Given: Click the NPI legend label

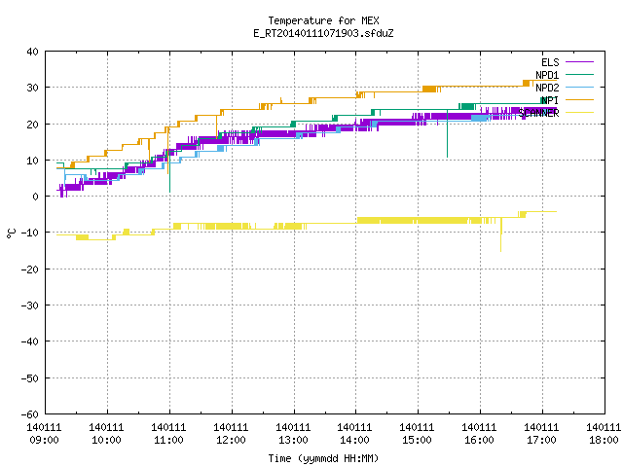Looking at the screenshot, I should coord(550,100).
